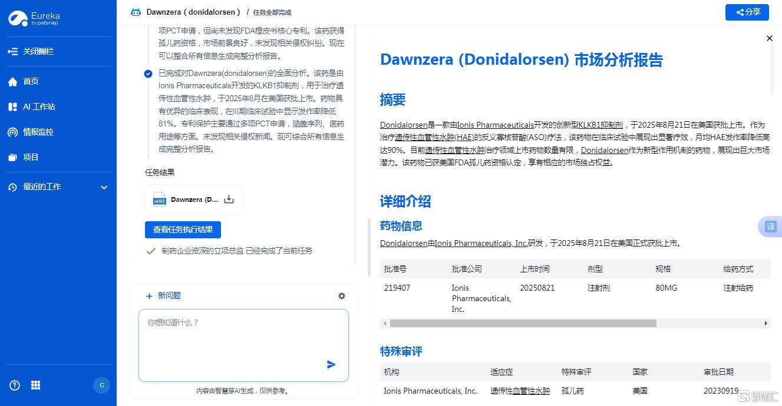
Task: Click the 项目 folder icon
Action: click(12, 157)
